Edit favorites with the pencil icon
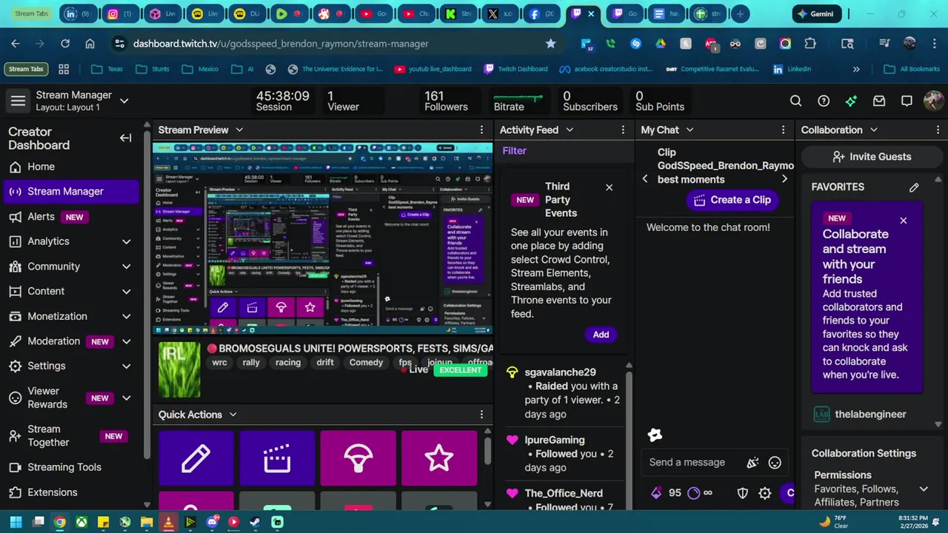Image resolution: width=948 pixels, height=533 pixels. click(x=914, y=187)
